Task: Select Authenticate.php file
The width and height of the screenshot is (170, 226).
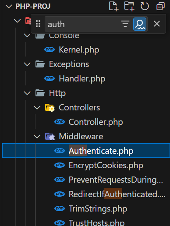Action: pyautogui.click(x=86, y=151)
